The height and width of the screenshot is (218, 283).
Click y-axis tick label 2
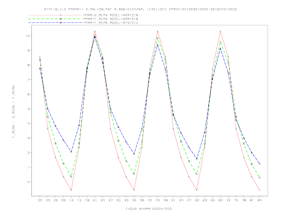(28, 153)
